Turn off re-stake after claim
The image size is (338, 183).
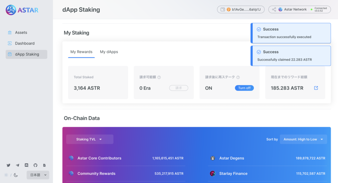244,88
